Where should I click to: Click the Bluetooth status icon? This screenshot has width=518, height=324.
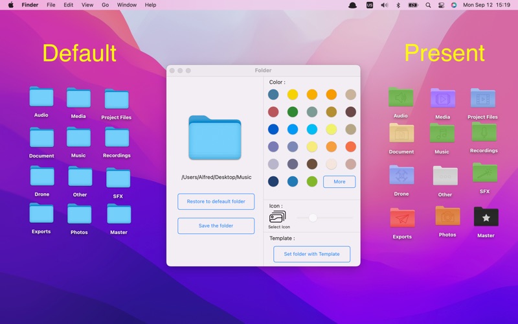point(398,5)
